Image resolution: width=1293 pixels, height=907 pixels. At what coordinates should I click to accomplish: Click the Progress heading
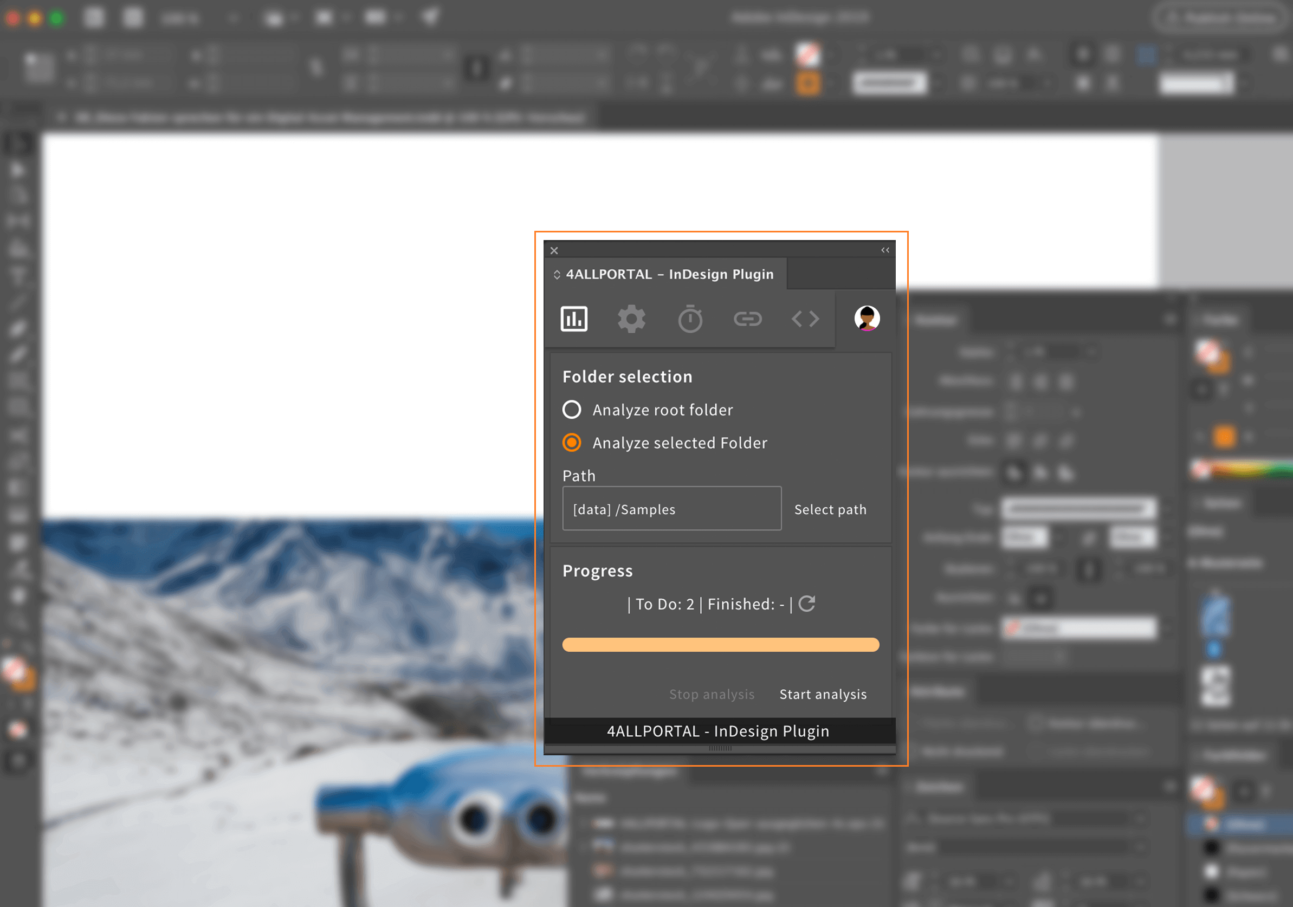coord(598,571)
